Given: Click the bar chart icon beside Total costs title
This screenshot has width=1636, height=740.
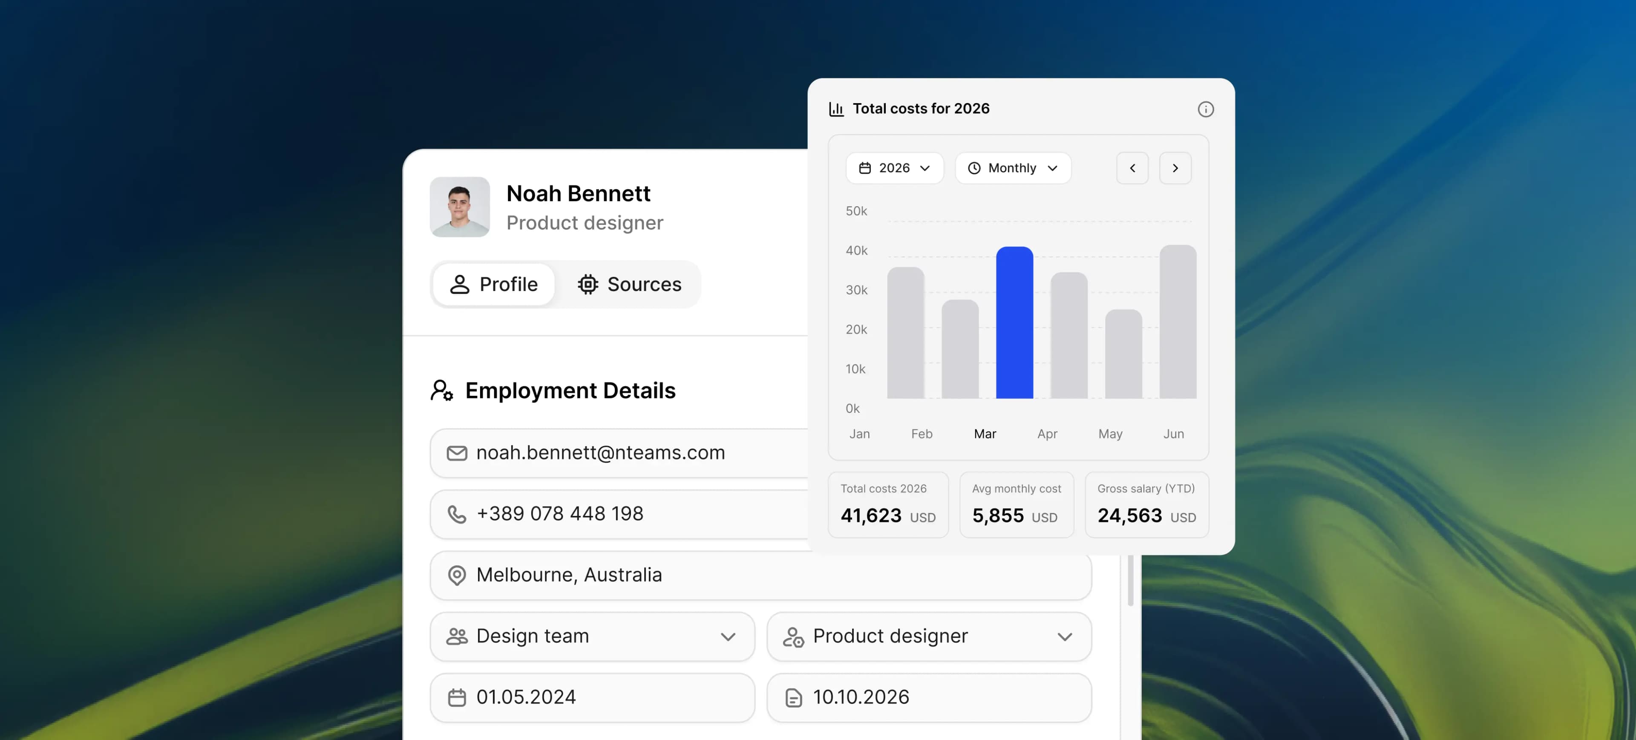Looking at the screenshot, I should pyautogui.click(x=836, y=109).
